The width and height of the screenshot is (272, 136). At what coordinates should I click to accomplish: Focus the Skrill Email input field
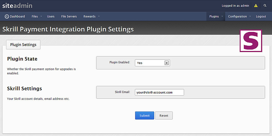pyautogui.click(x=159, y=92)
